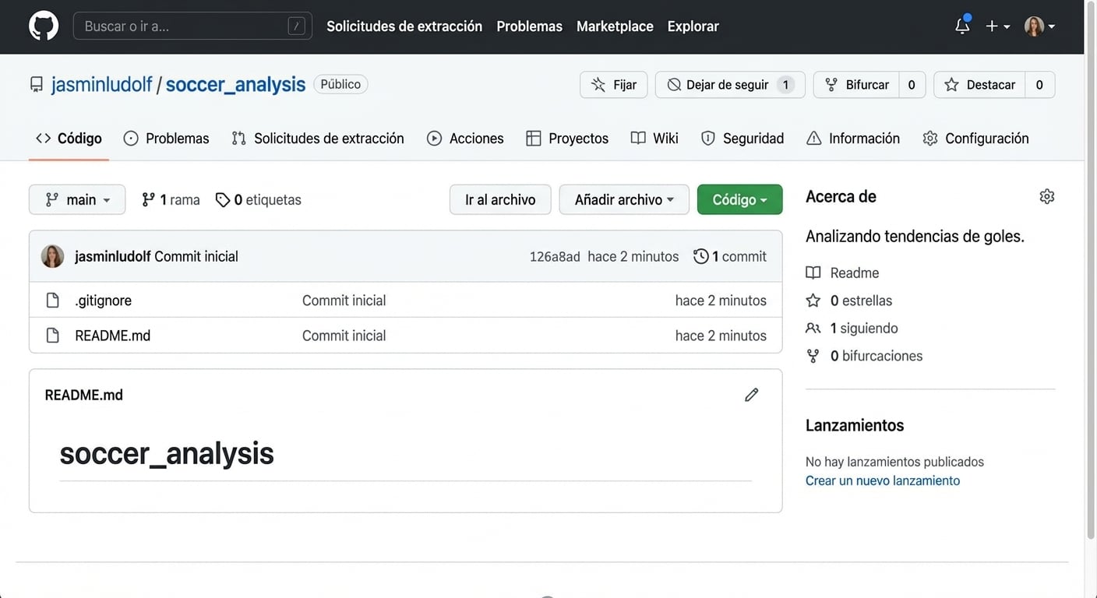Switch to the Información tab
Image resolution: width=1097 pixels, height=598 pixels.
[x=853, y=138]
